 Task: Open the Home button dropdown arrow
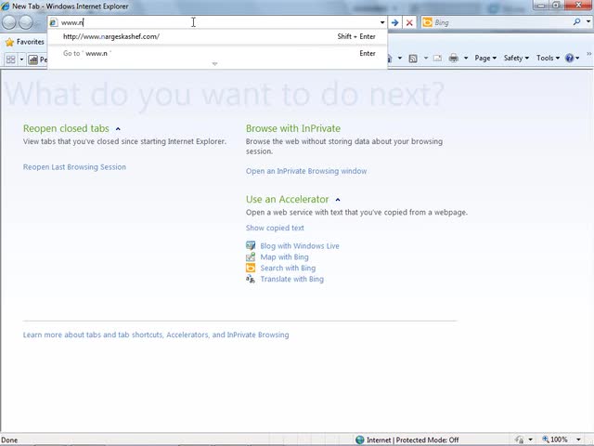pos(399,58)
